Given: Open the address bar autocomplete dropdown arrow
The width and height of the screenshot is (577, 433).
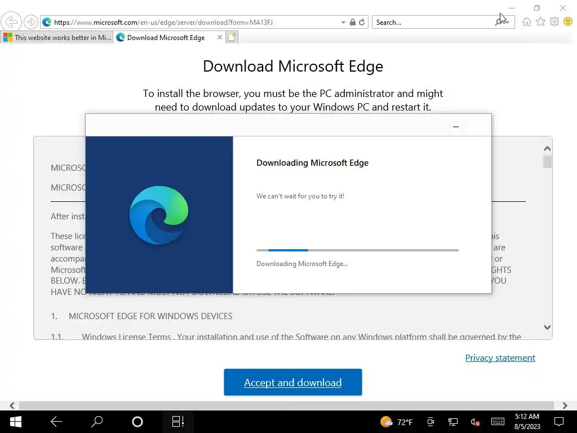Looking at the screenshot, I should click(343, 22).
